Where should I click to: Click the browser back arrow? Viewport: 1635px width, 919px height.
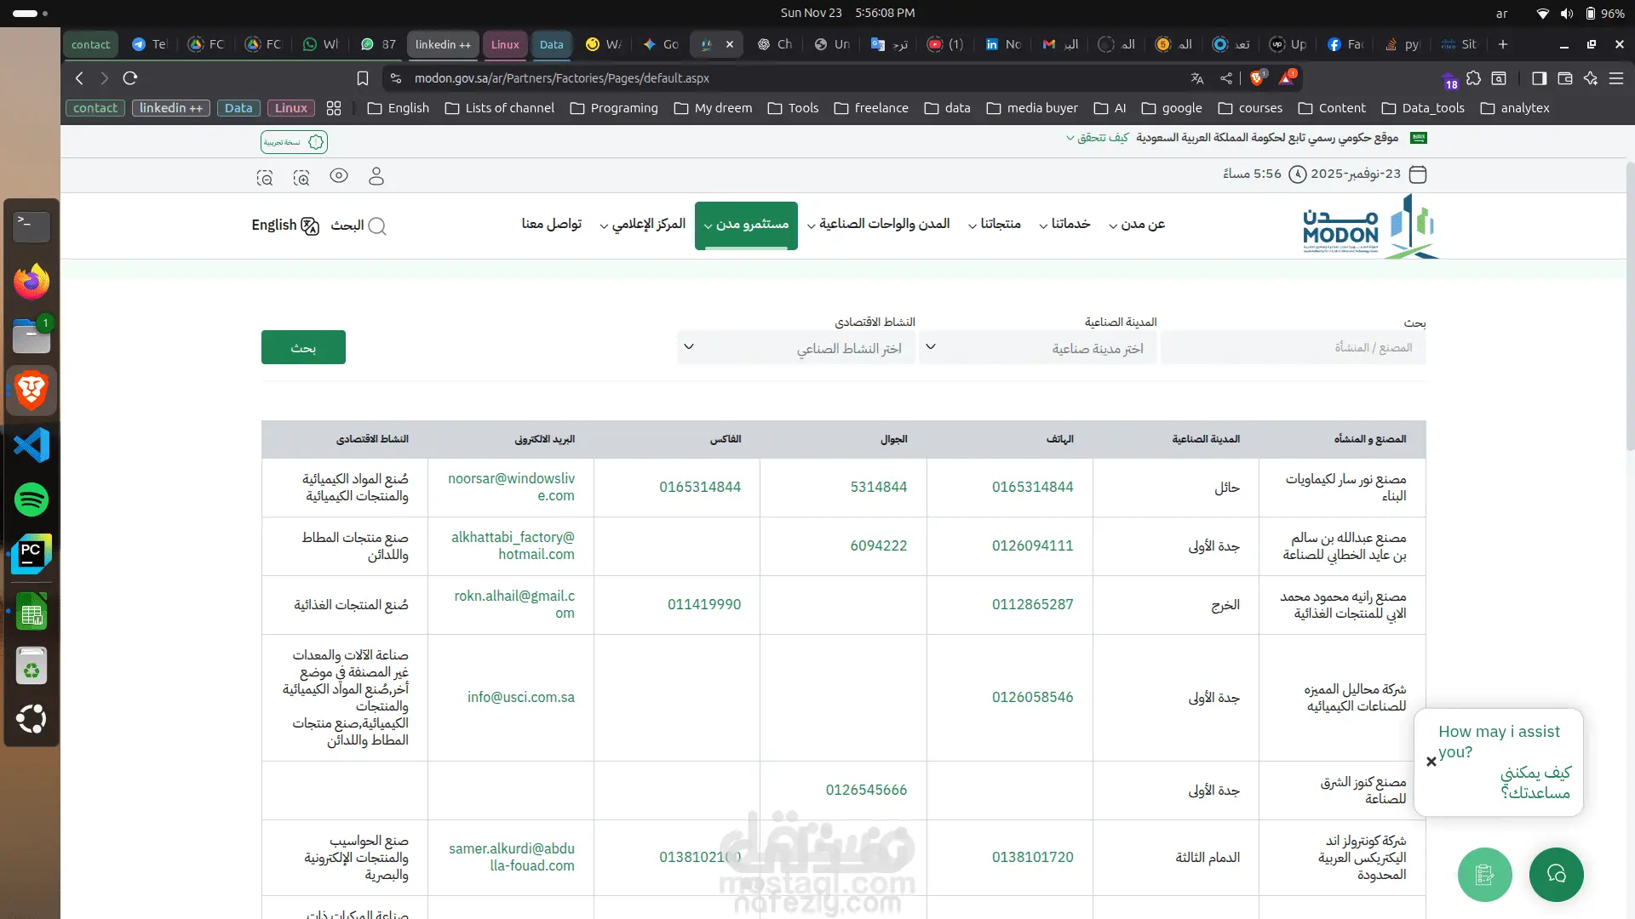tap(79, 78)
